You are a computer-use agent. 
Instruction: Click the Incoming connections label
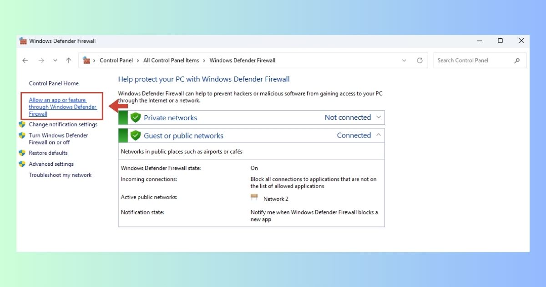pos(149,179)
